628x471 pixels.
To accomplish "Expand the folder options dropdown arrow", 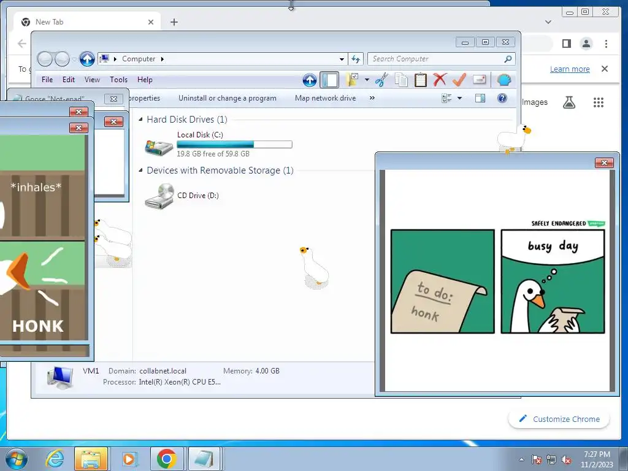I will click(x=367, y=80).
